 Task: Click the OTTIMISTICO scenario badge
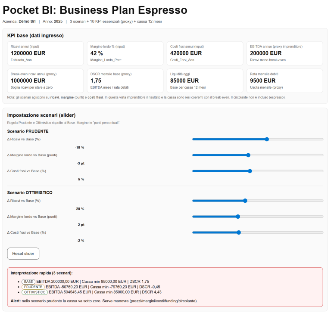(35, 292)
